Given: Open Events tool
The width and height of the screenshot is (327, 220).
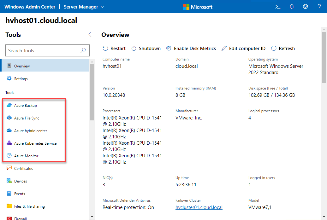Looking at the screenshot, I should click(45, 194).
